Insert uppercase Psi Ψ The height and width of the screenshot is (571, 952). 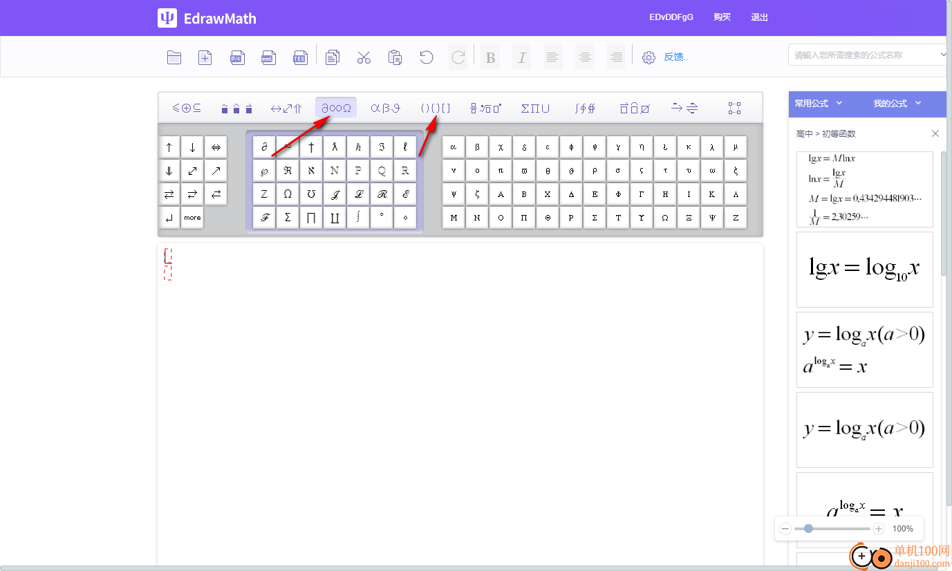[x=712, y=217]
